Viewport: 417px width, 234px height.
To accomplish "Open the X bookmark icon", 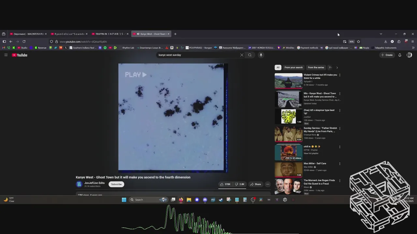I will pyautogui.click(x=65, y=48).
